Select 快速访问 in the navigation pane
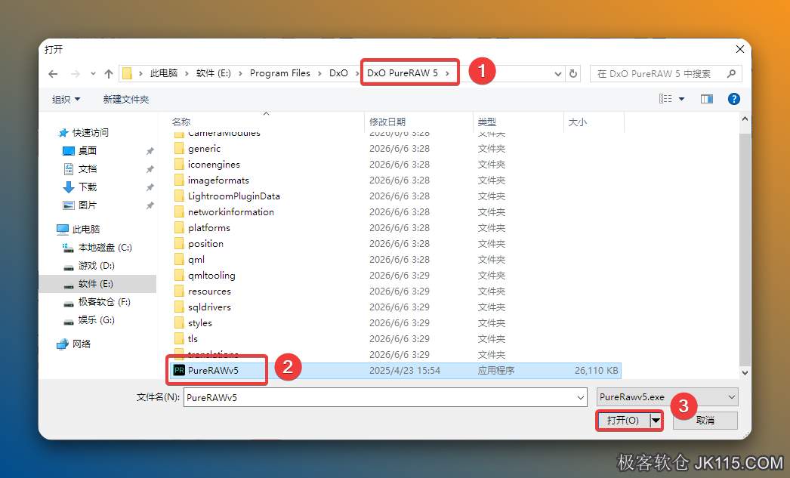 (x=90, y=132)
